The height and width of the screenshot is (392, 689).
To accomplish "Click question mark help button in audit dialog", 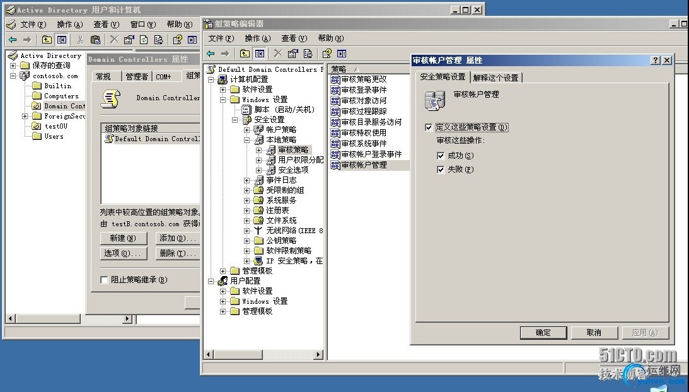I will (x=656, y=61).
